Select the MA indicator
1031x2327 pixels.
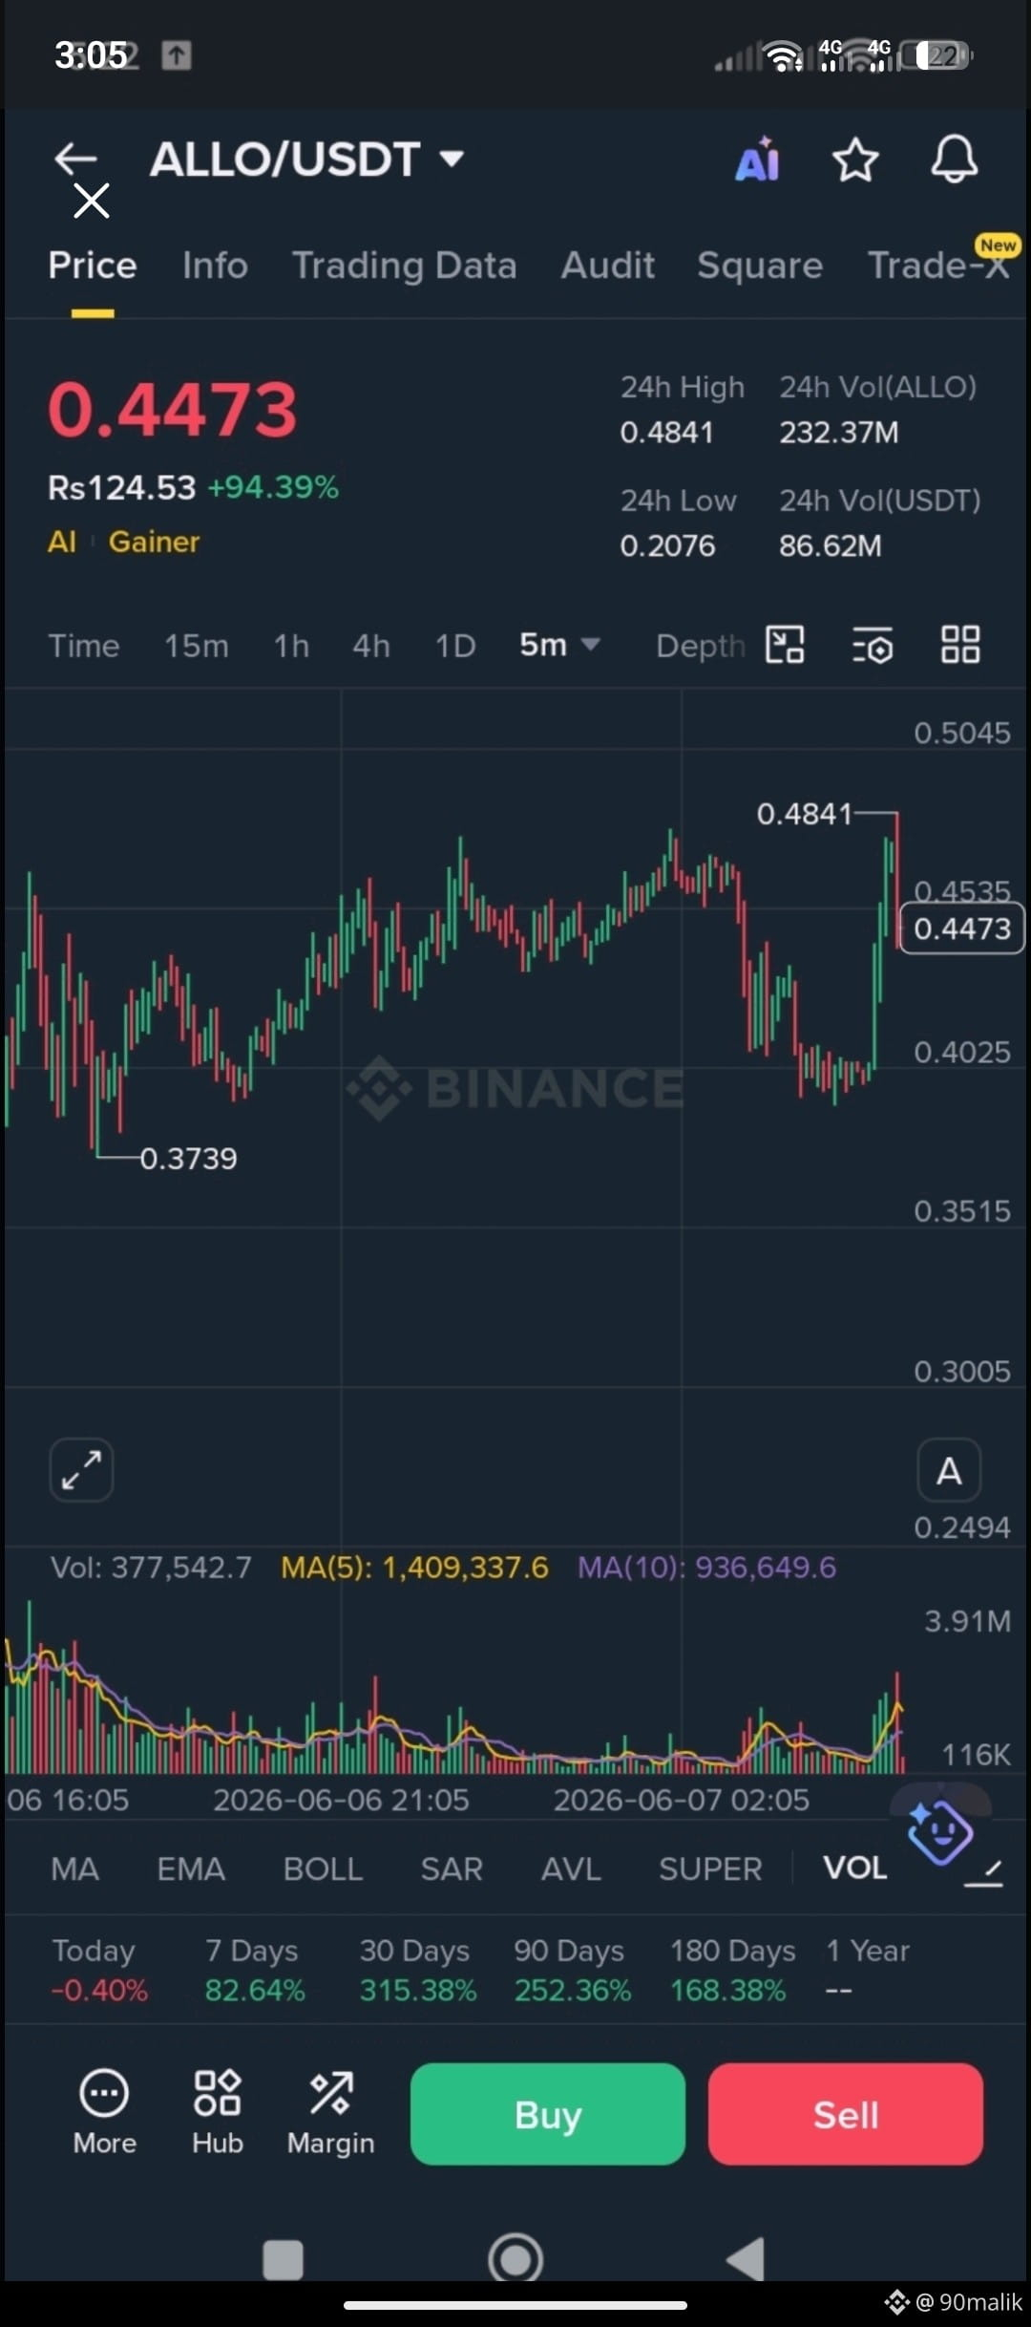[74, 1868]
